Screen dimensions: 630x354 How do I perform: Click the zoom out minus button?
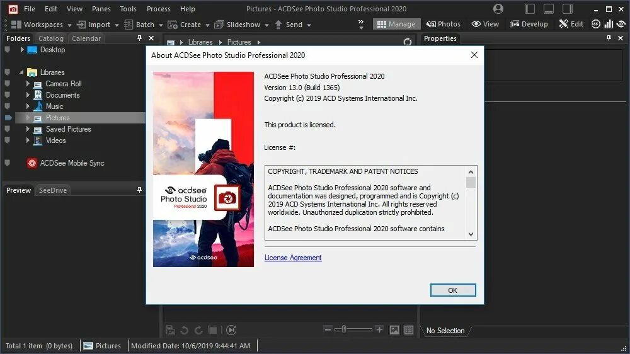(x=328, y=329)
